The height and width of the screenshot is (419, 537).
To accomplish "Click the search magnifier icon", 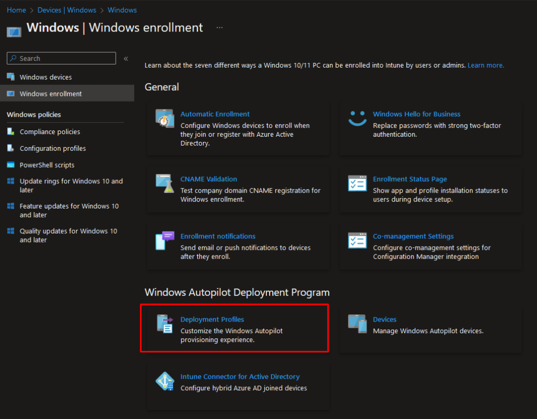I will click(x=13, y=58).
